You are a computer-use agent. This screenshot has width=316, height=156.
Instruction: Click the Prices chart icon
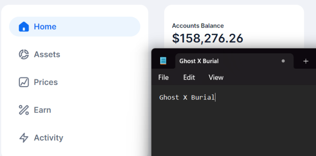coord(24,82)
